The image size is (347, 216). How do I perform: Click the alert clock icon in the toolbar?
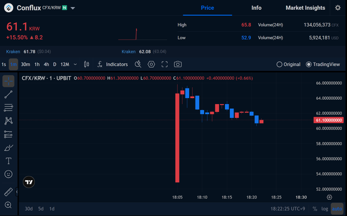coord(138,64)
